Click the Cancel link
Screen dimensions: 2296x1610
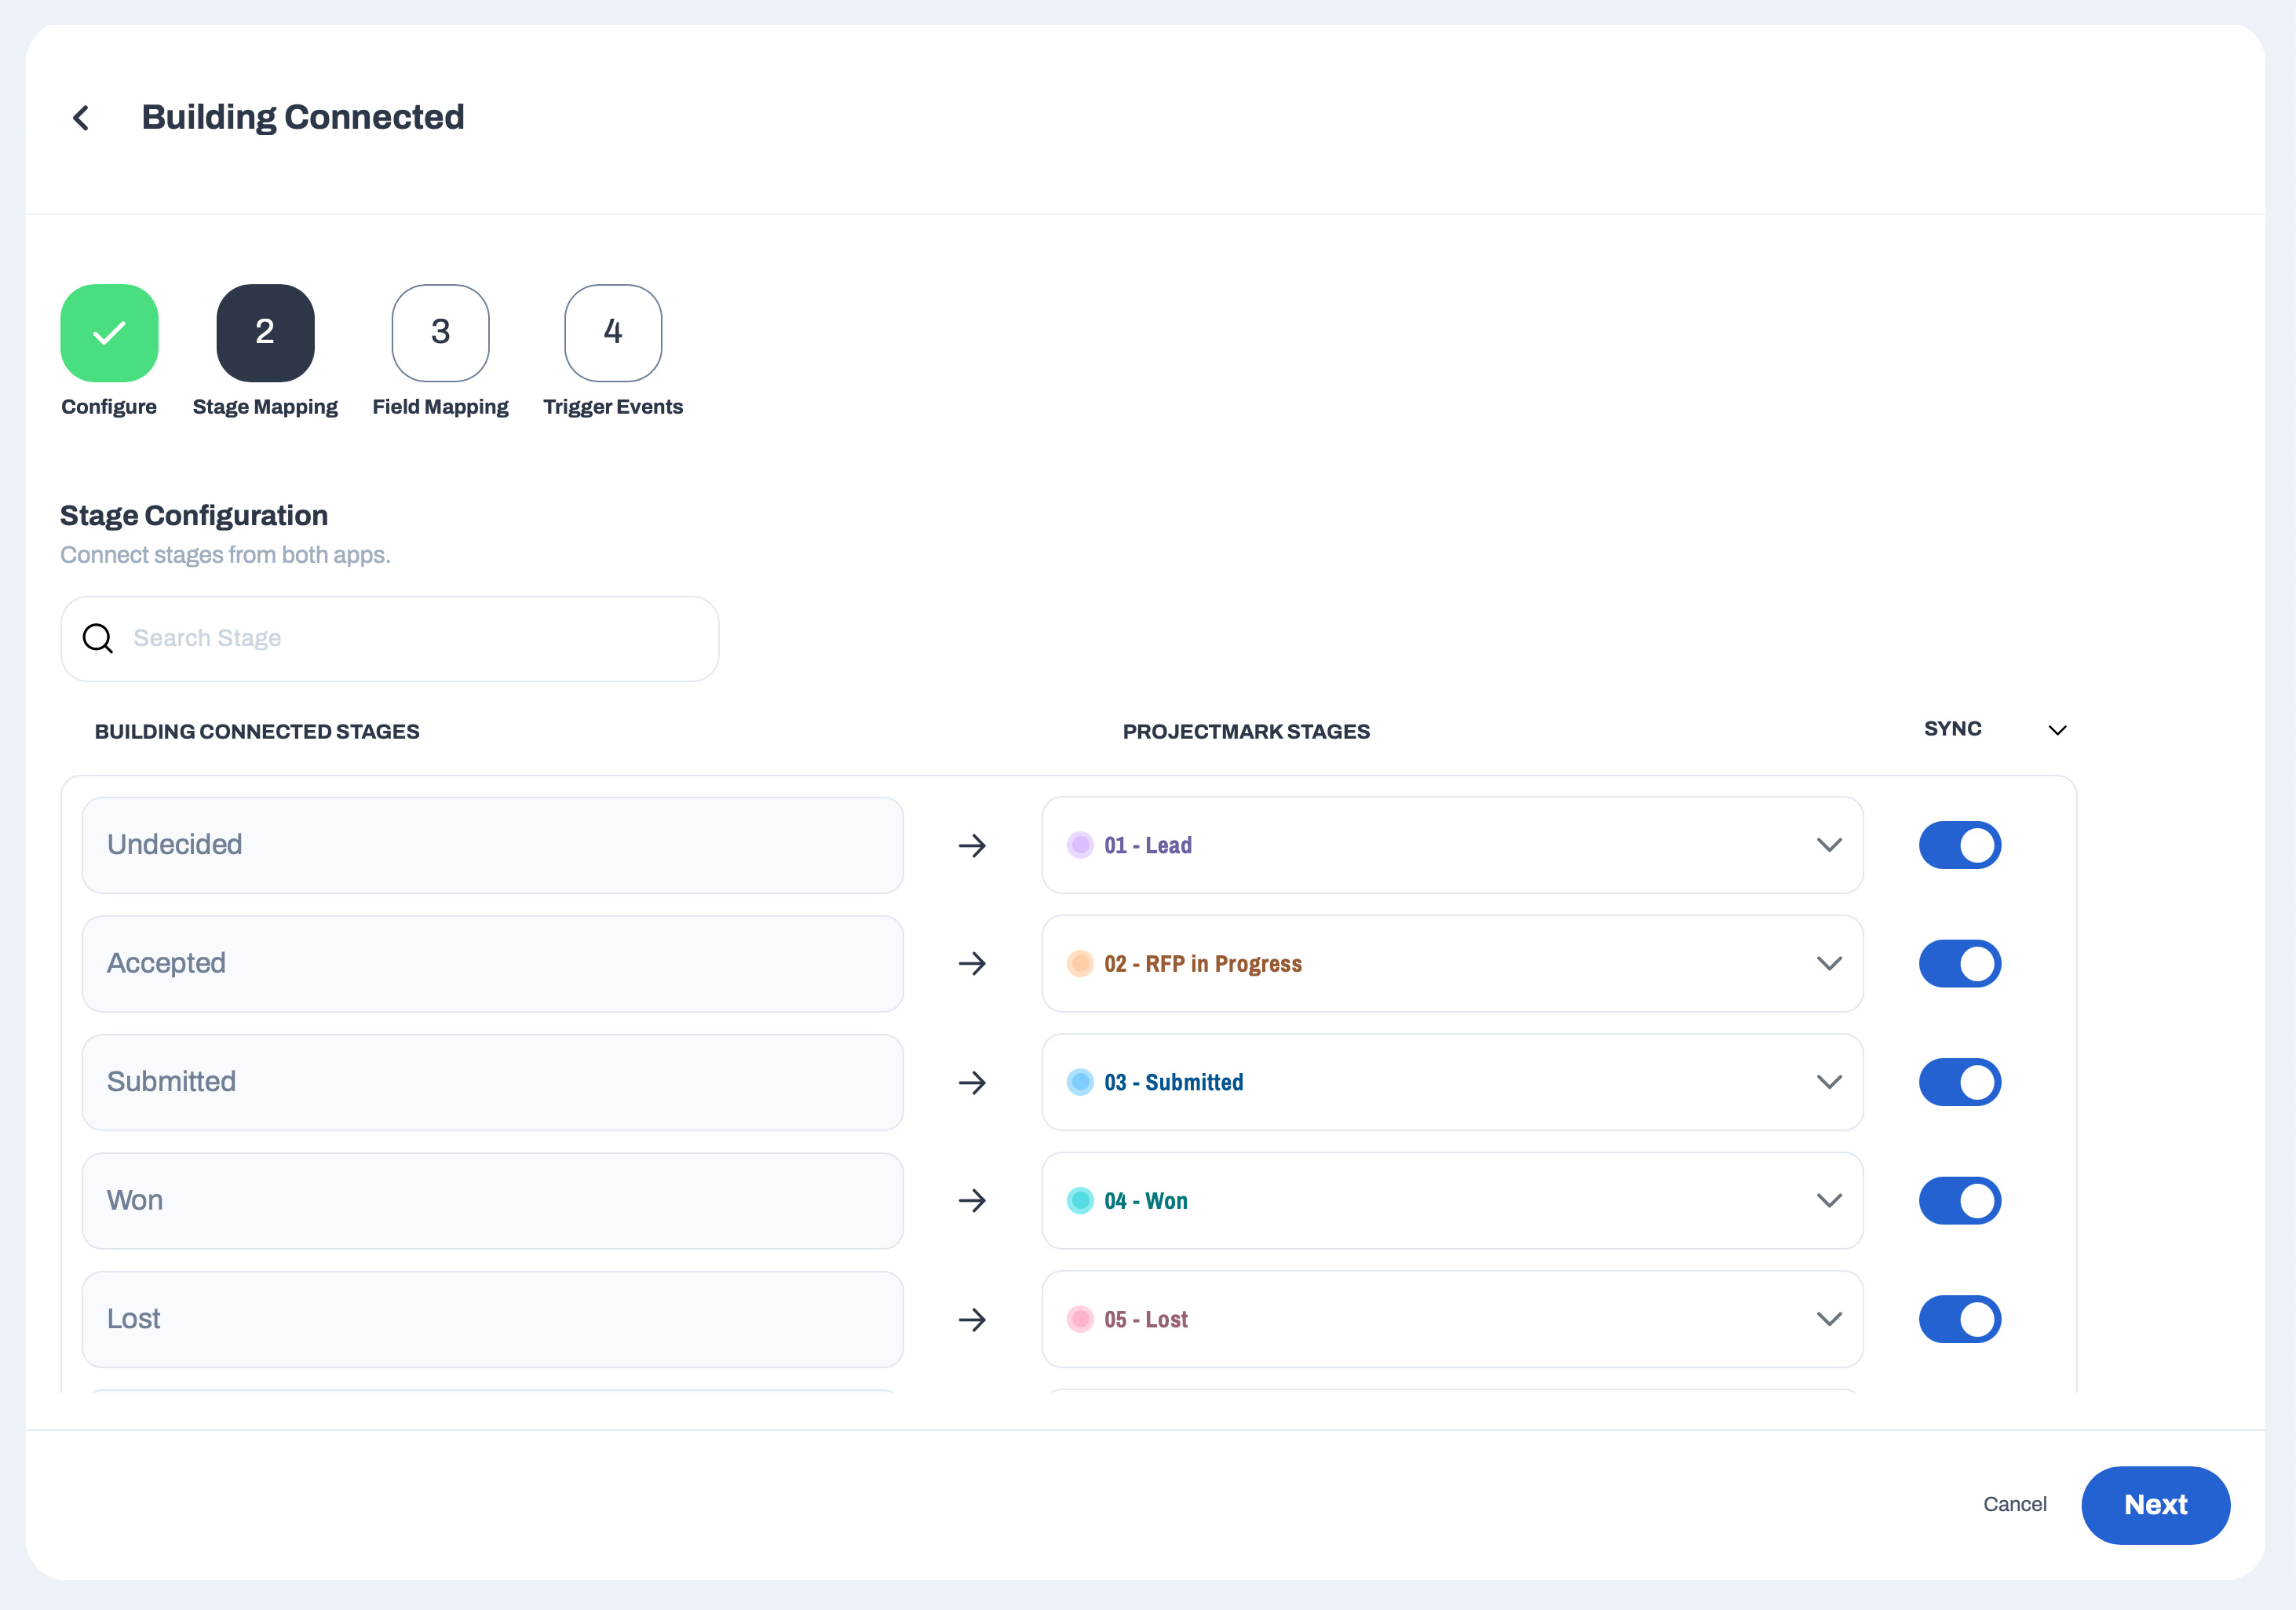2014,1505
